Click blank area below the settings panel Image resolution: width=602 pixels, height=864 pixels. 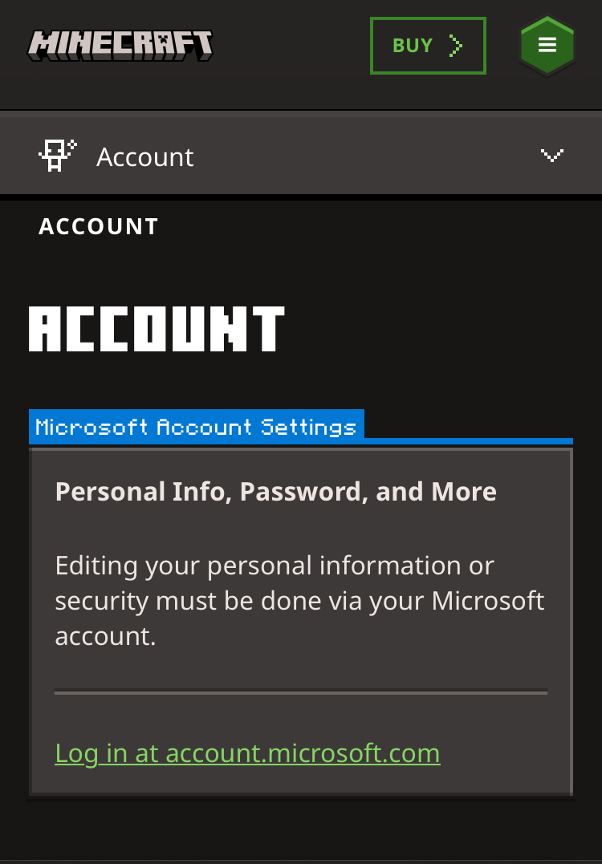point(300,830)
